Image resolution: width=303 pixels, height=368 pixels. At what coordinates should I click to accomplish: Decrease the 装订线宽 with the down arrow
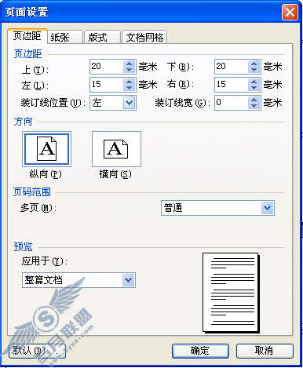(254, 106)
